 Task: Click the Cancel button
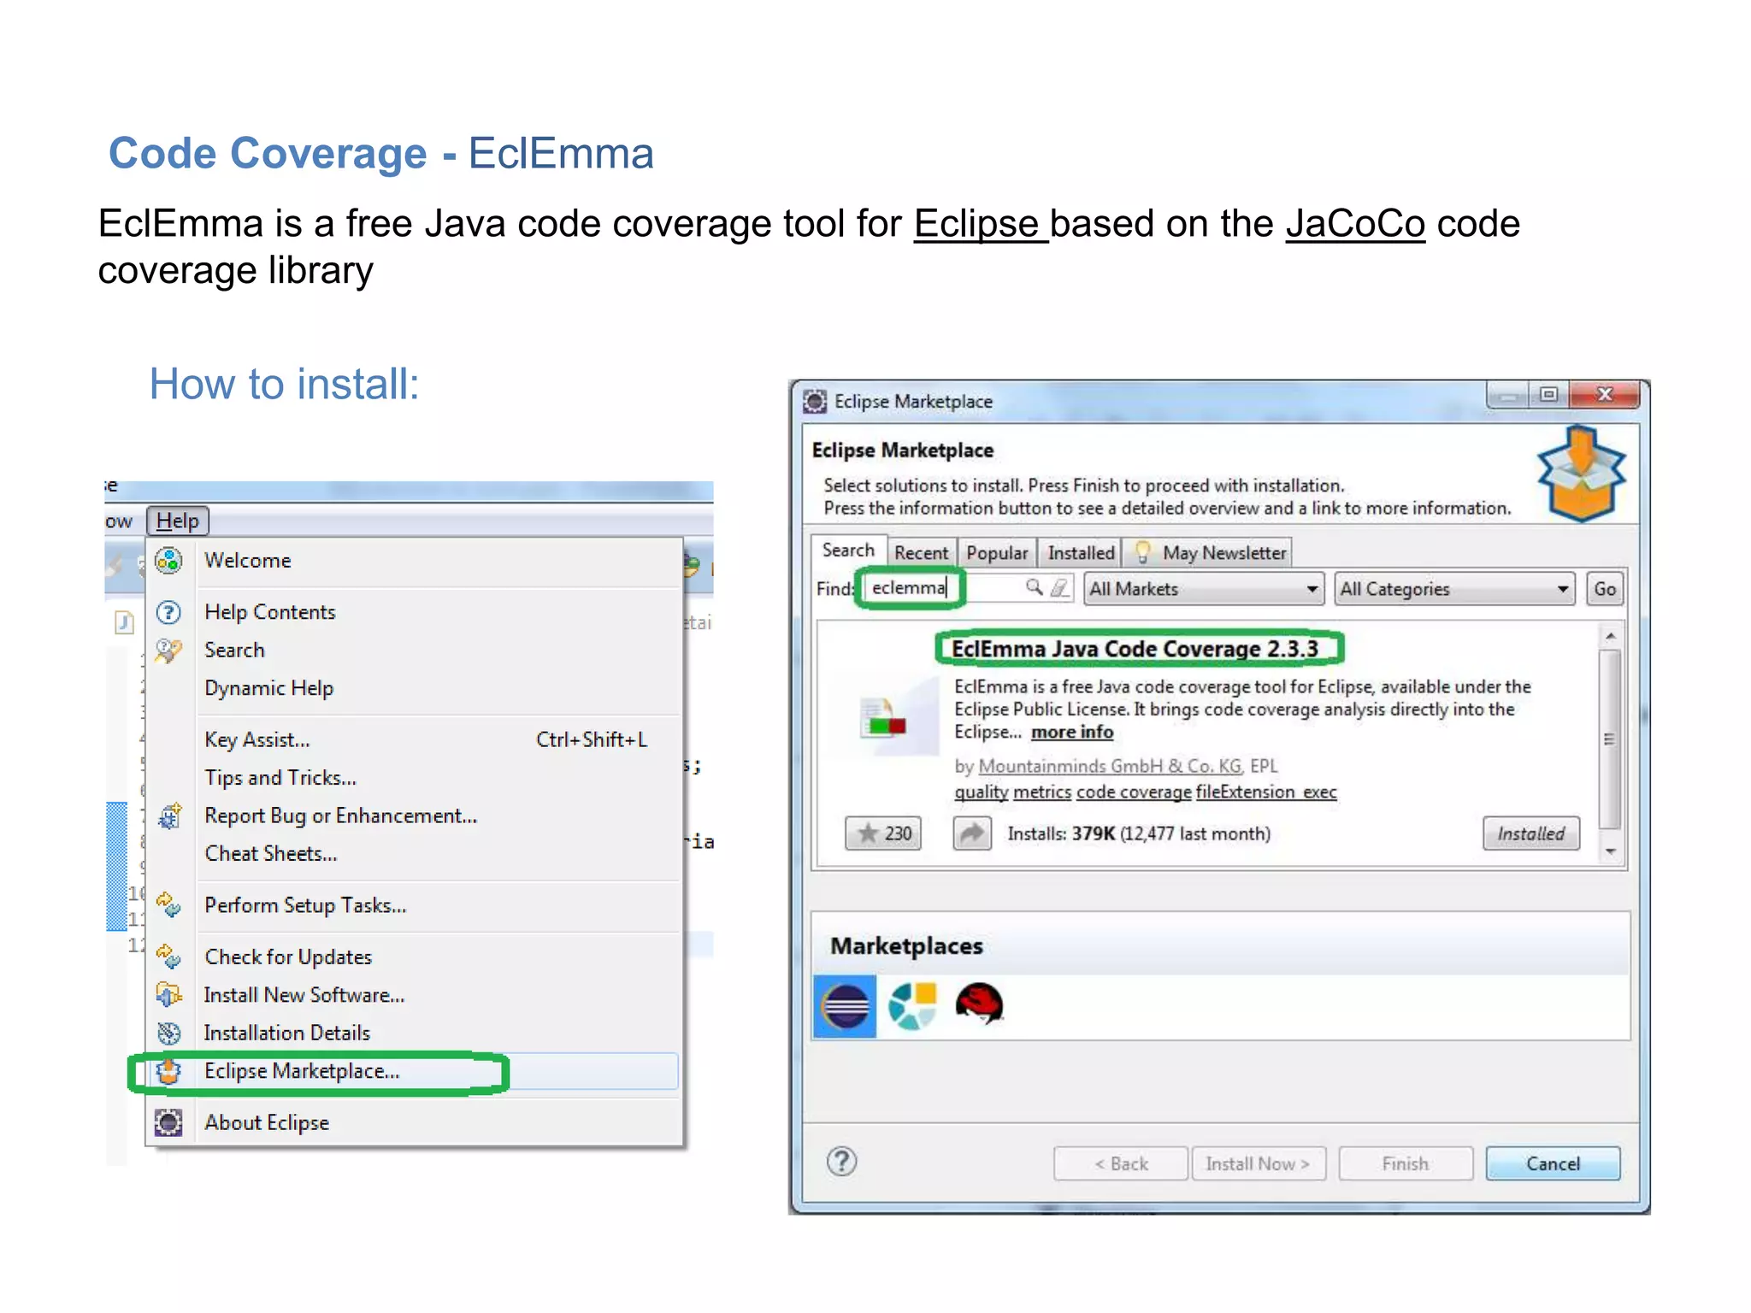click(x=1553, y=1163)
